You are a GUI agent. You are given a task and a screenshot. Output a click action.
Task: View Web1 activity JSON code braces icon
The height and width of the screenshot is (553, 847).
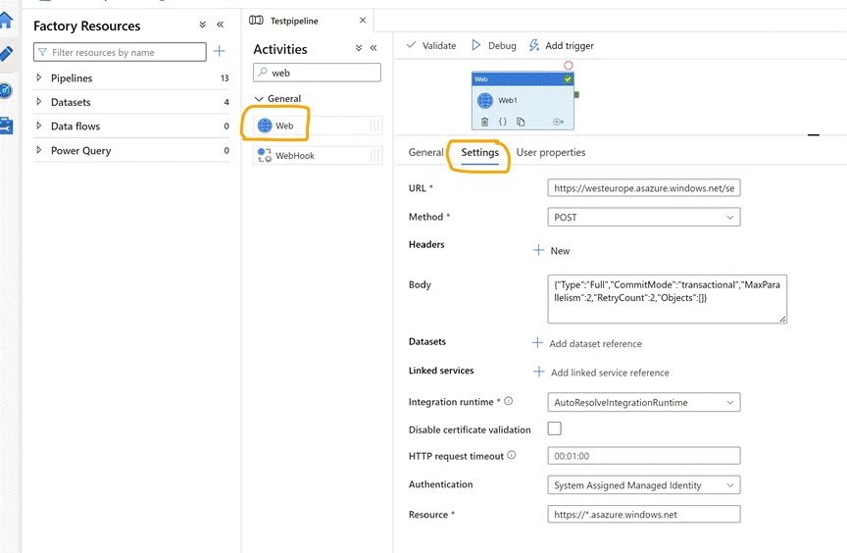(502, 122)
